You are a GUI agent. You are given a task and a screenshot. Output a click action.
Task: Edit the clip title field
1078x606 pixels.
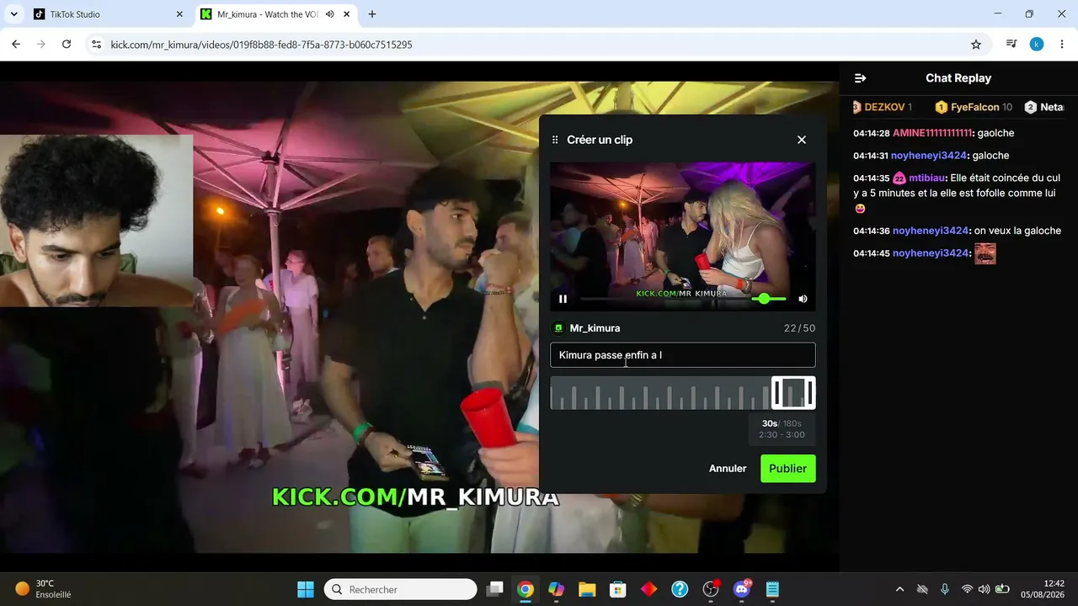(x=683, y=355)
